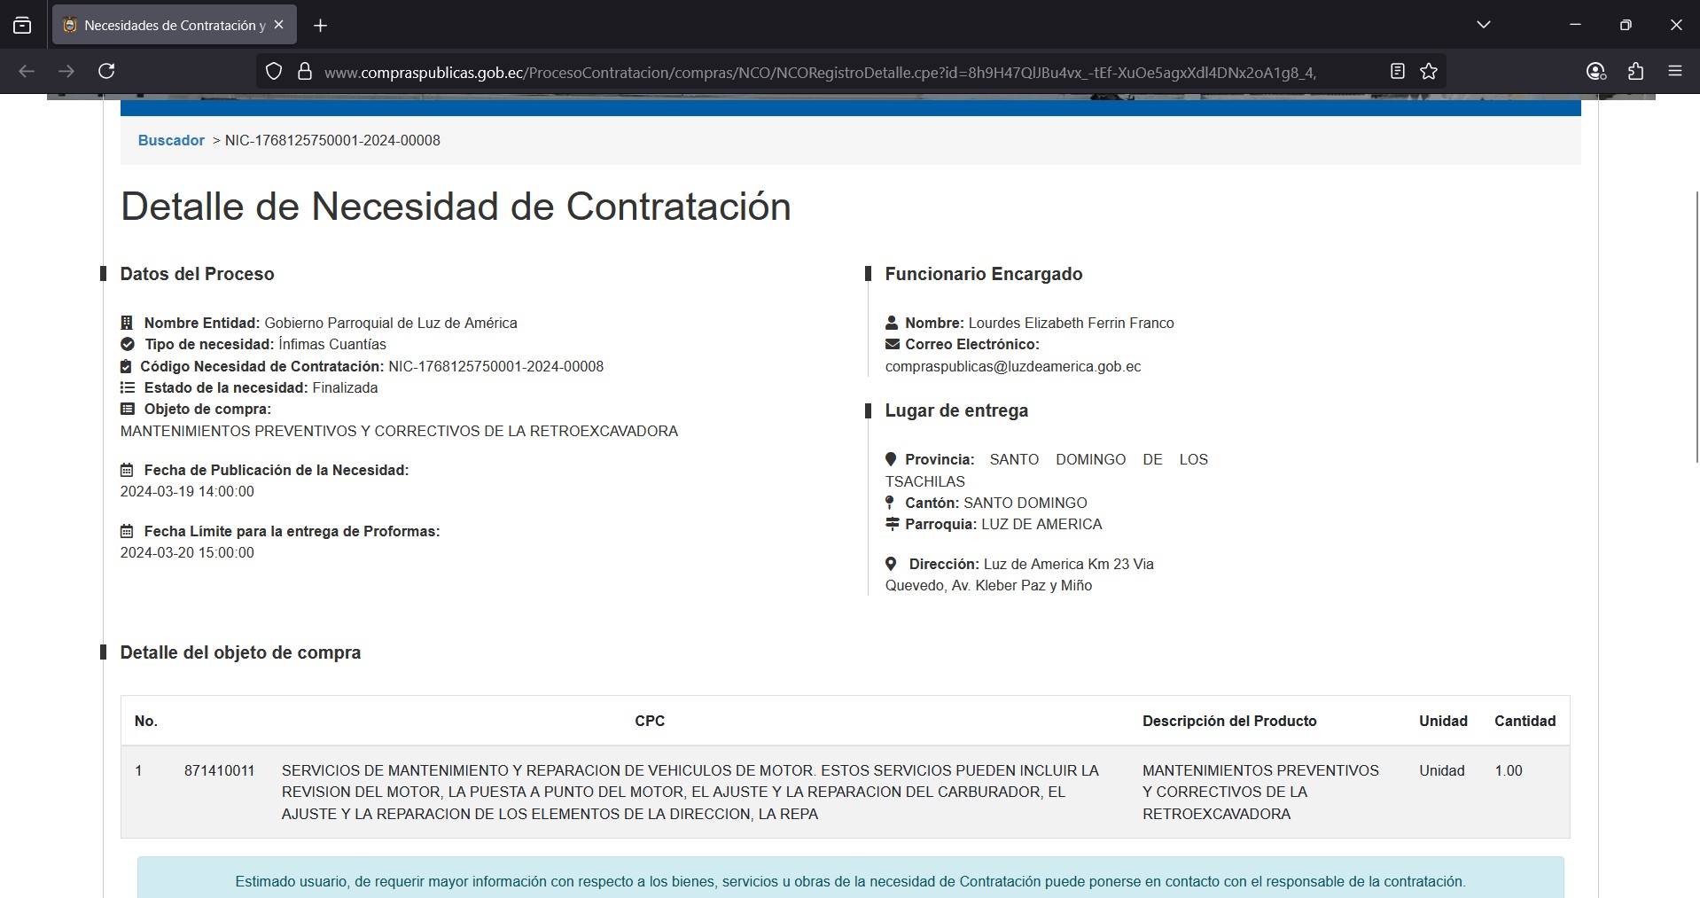This screenshot has width=1700, height=898.
Task: Click the quantity 1.00 cell
Action: point(1509,770)
